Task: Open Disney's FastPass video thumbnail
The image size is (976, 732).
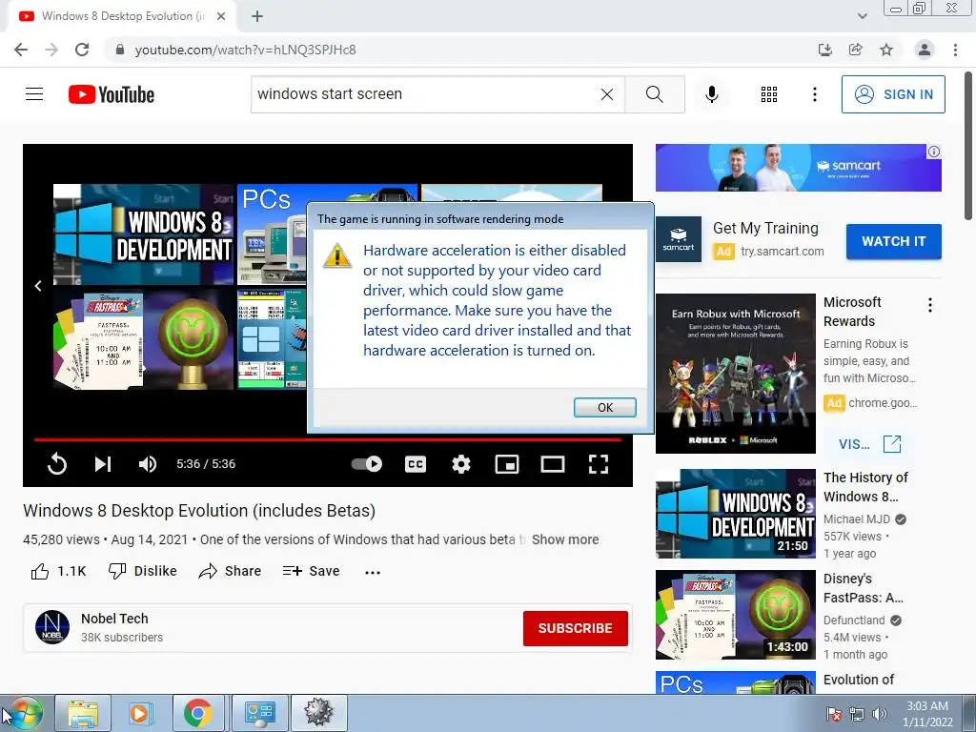Action: pyautogui.click(x=736, y=615)
